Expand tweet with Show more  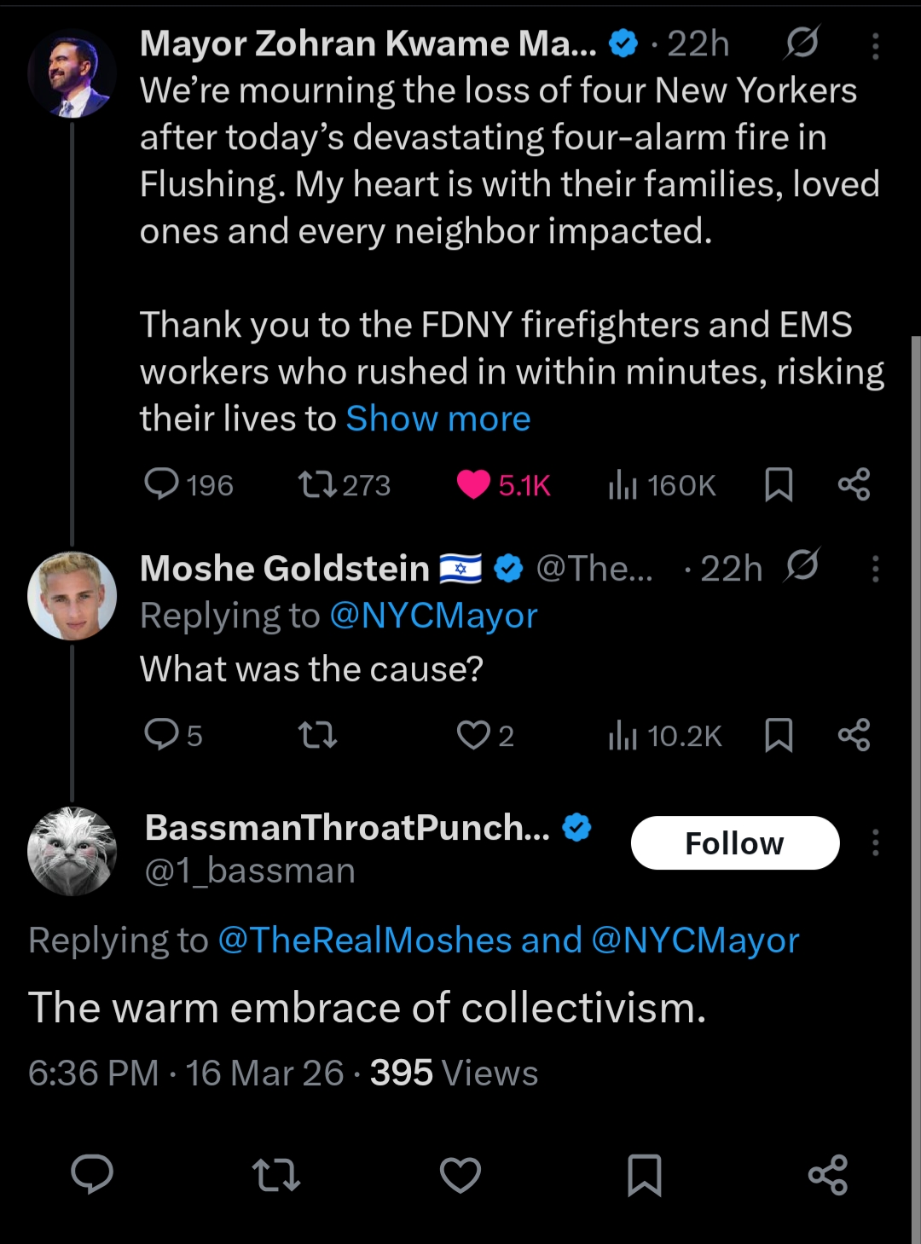437,419
